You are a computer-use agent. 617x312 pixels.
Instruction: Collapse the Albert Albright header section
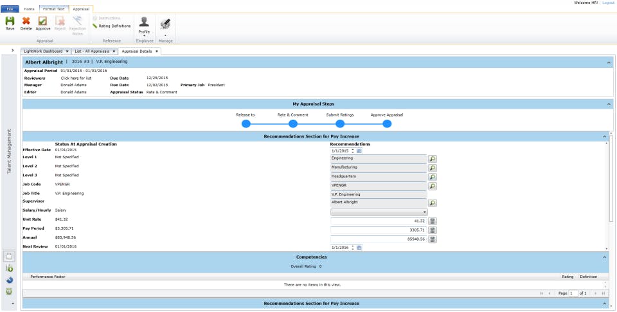(x=609, y=62)
